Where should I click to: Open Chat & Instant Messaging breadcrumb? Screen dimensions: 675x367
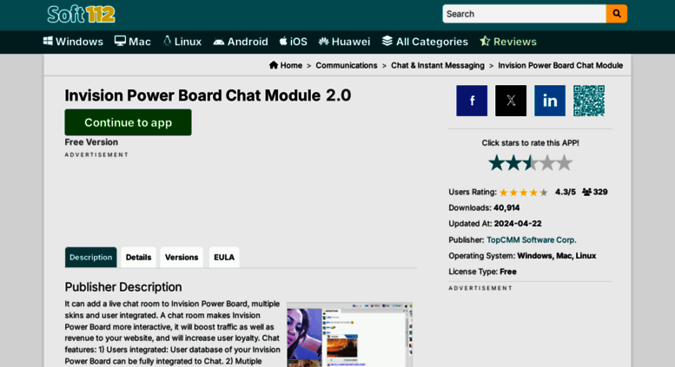click(x=437, y=65)
